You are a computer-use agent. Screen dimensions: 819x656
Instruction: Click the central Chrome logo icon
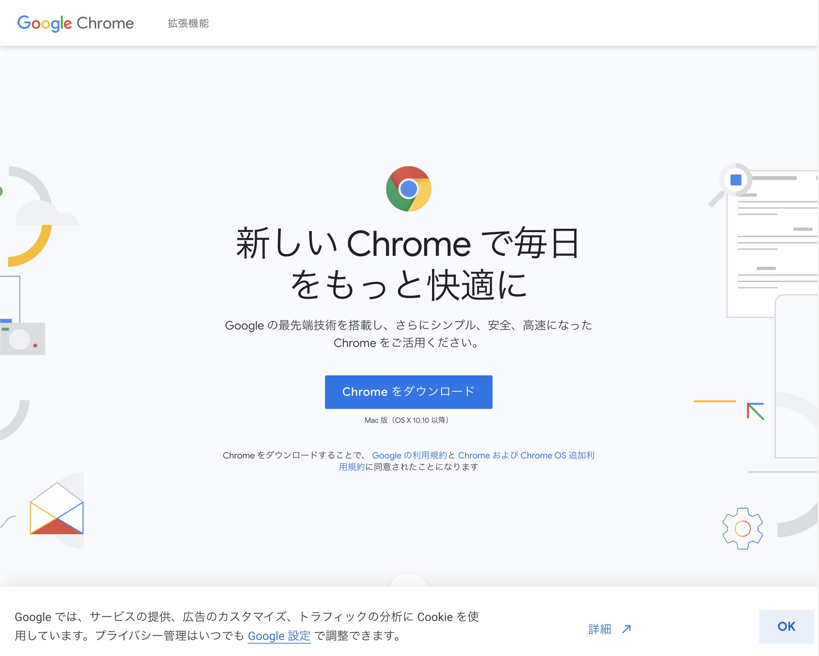pos(408,189)
